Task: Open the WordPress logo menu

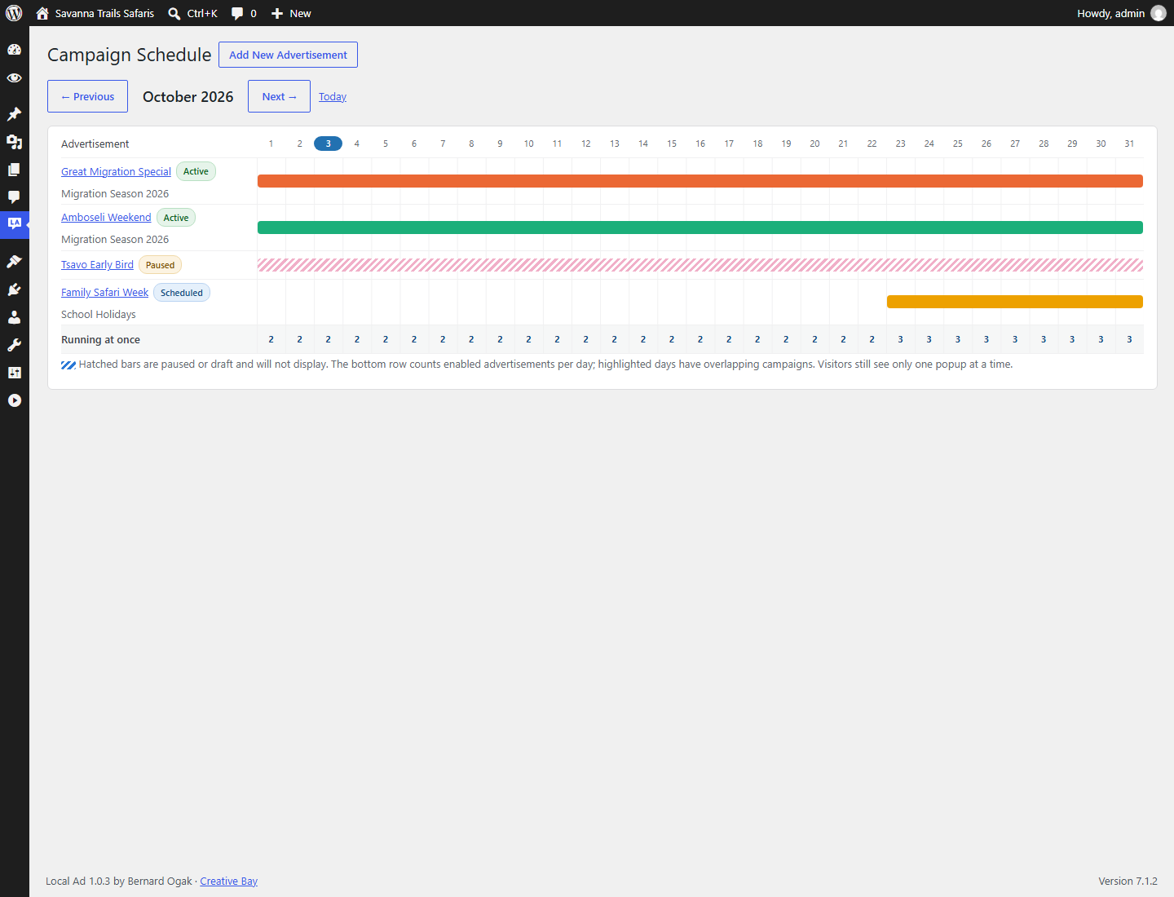Action: [14, 13]
